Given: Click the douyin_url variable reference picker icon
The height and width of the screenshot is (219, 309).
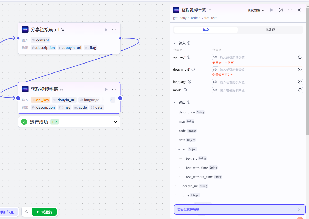Looking at the screenshot, I should pos(299,69).
